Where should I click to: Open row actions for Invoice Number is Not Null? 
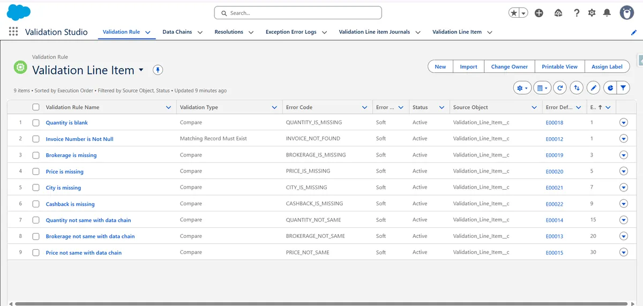623,139
